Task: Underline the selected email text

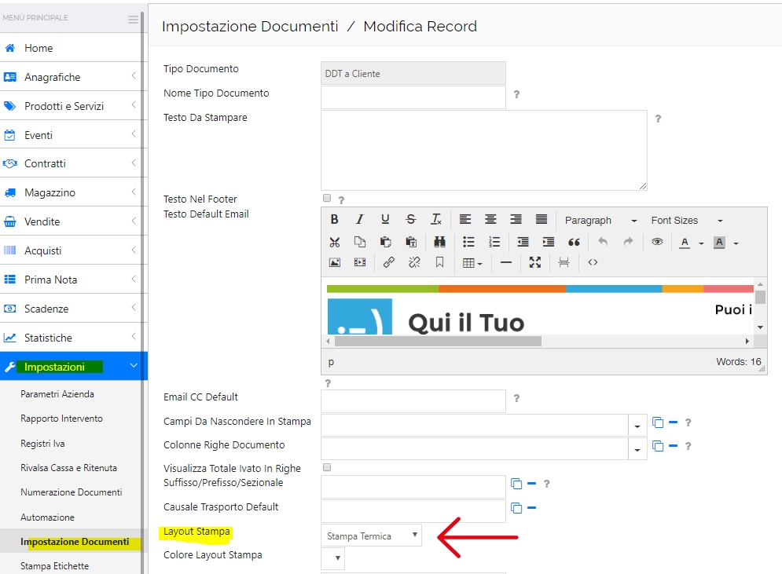Action: coord(385,219)
